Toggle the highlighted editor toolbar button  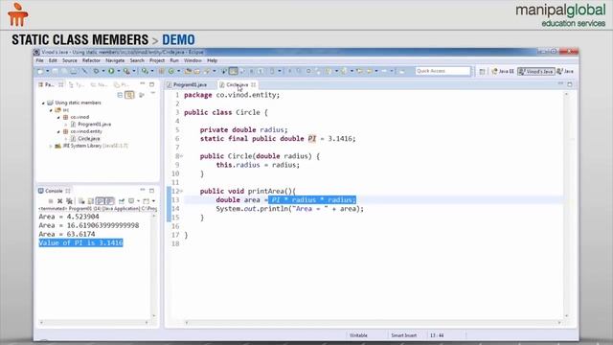233,71
